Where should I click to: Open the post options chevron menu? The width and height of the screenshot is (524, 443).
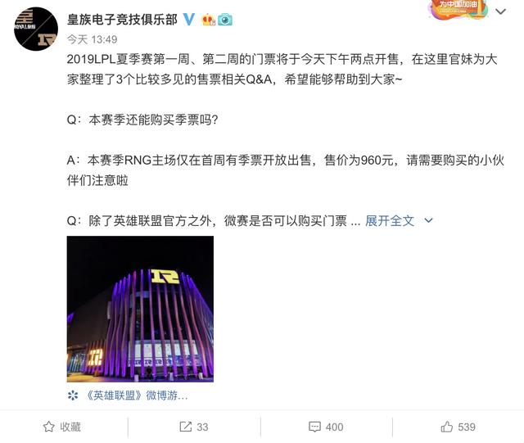500,11
